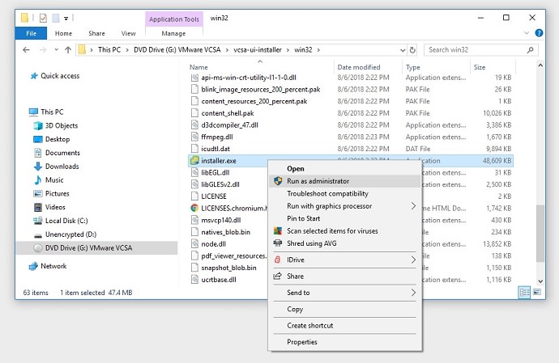Switch to the View ribbon tab
The height and width of the screenshot is (363, 559).
point(128,33)
